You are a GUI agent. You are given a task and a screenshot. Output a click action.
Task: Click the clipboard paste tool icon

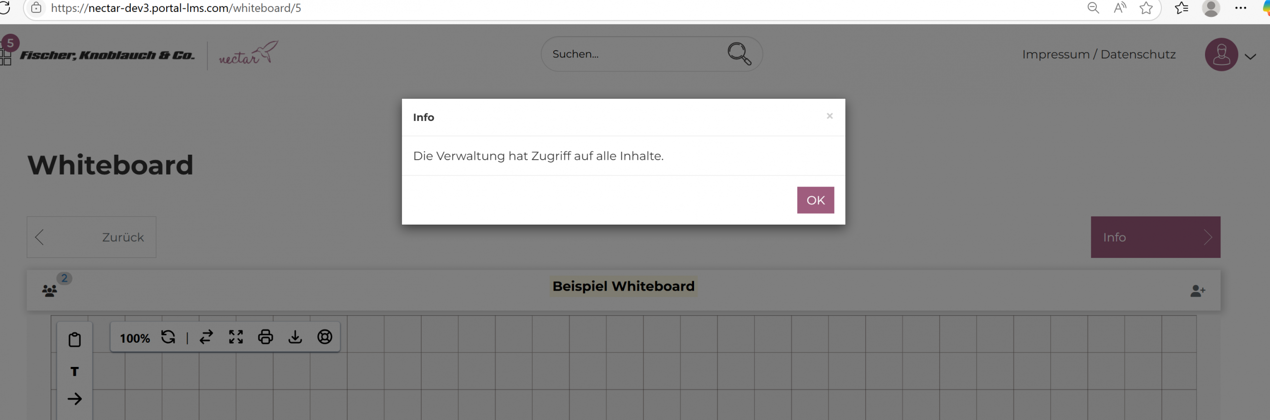[x=74, y=340]
